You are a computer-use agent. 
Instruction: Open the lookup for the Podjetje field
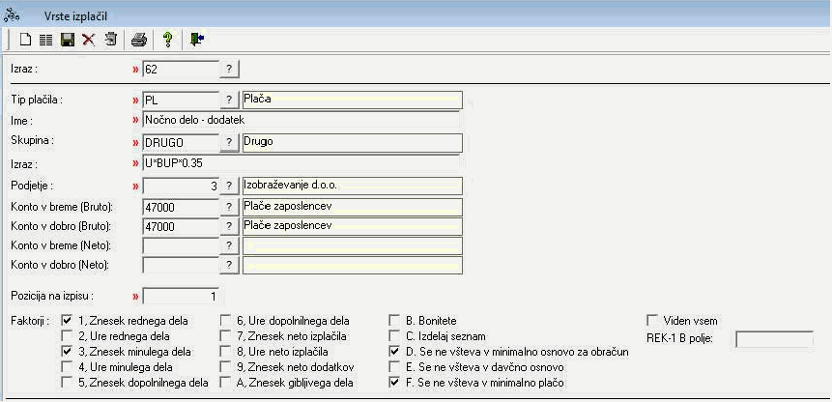[x=229, y=187]
